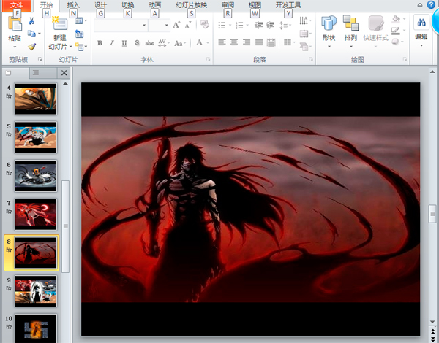
Task: Toggle Italic formatting
Action: 112,43
